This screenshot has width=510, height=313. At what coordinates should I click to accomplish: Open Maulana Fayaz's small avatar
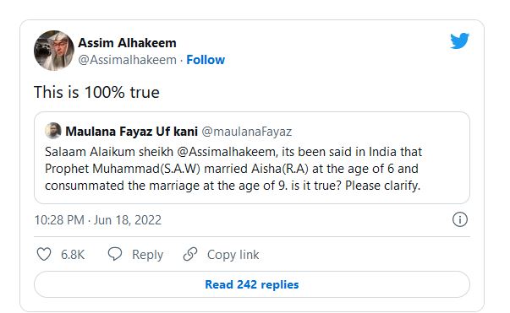[53, 131]
